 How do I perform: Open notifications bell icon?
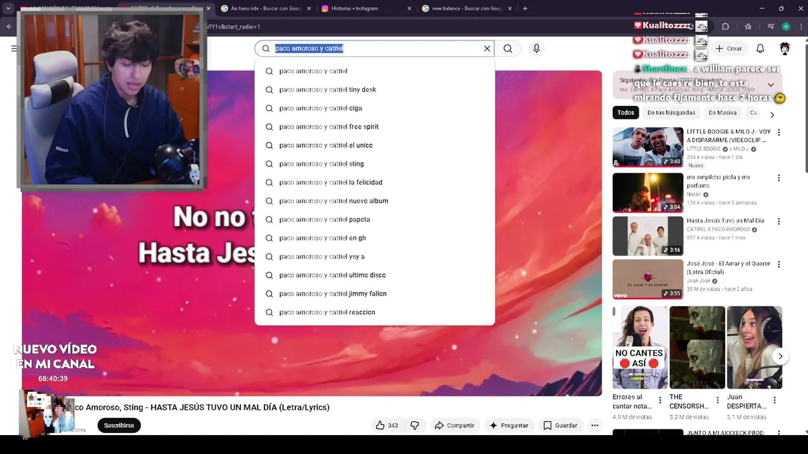point(760,49)
